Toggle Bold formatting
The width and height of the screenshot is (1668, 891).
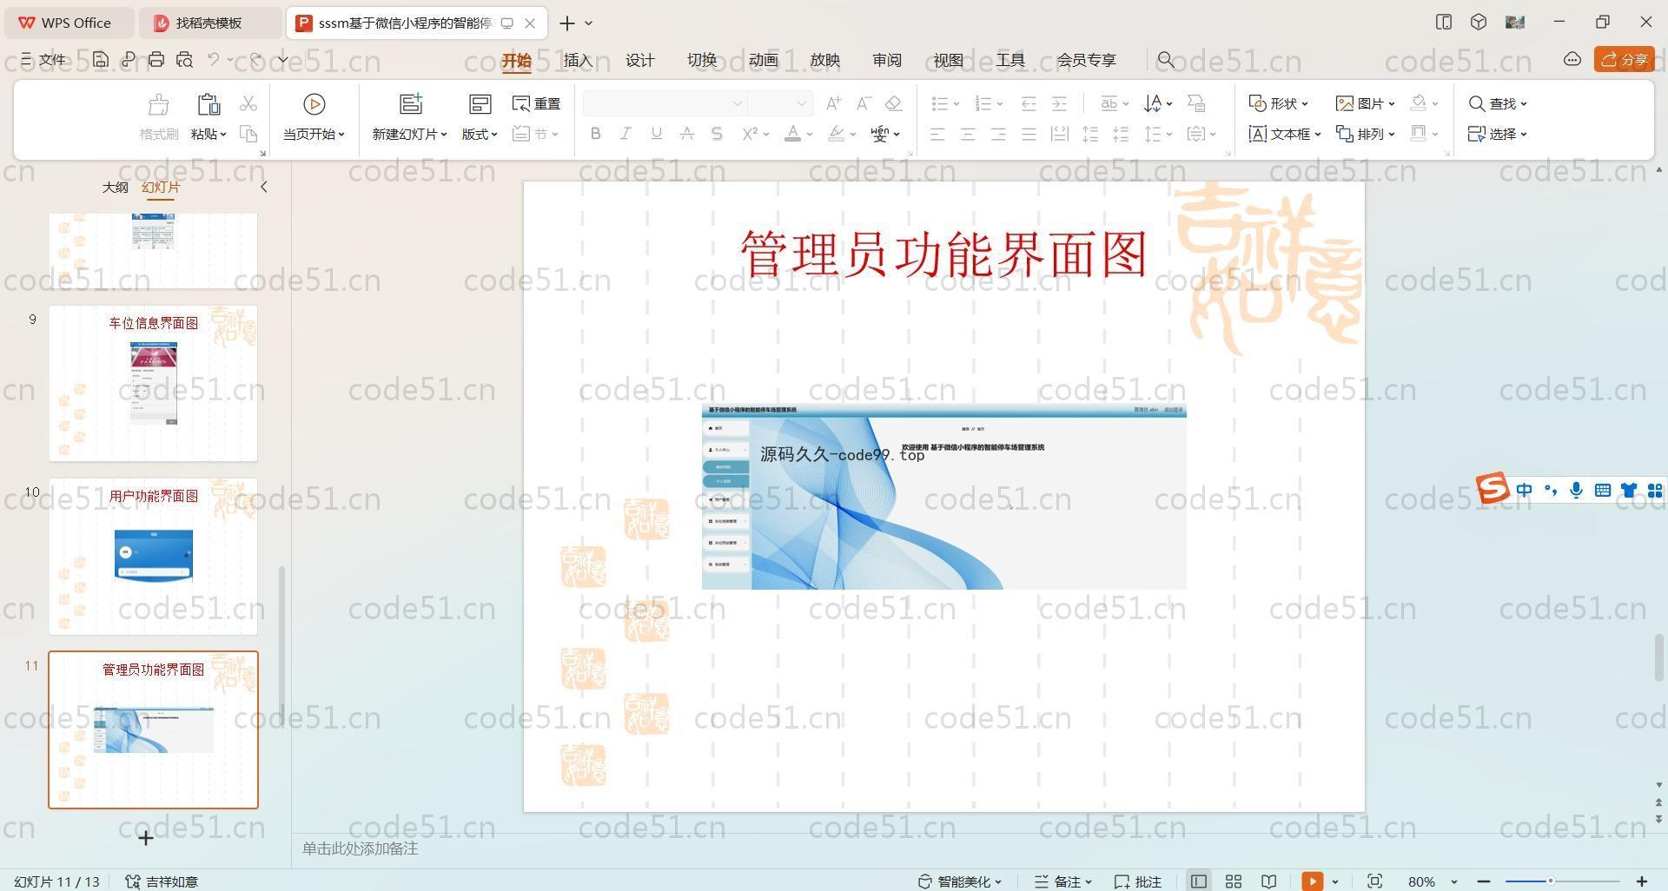(595, 134)
